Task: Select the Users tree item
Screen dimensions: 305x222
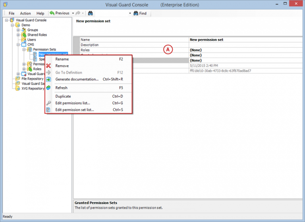Action: pos(31,39)
